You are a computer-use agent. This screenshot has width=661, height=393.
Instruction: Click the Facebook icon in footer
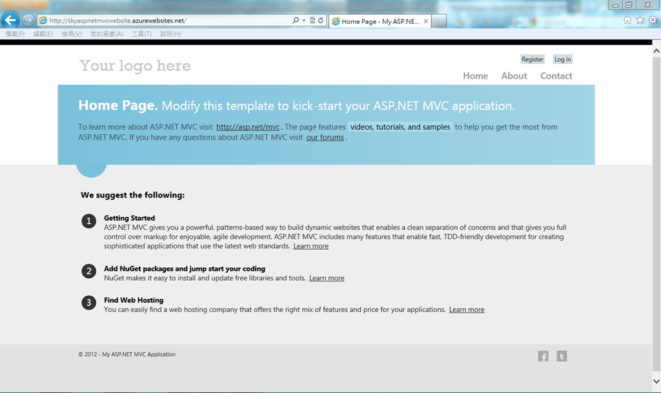coord(543,356)
